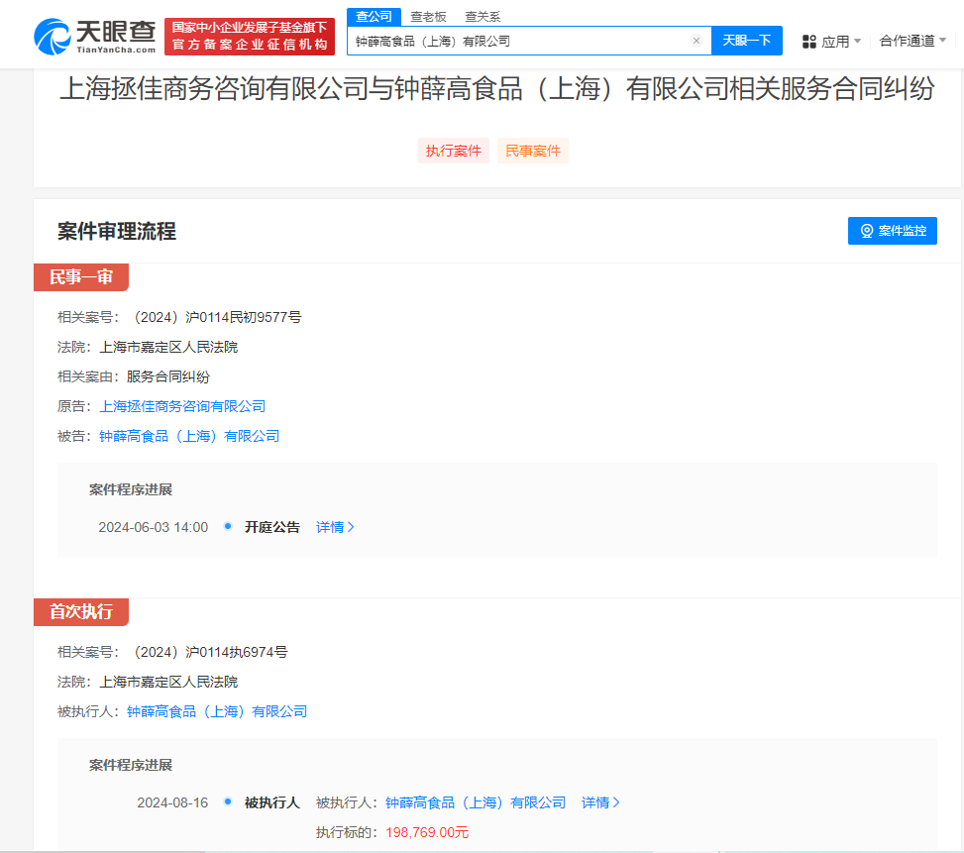Open 详情 for the 被执行人 entry
The height and width of the screenshot is (853, 964).
click(600, 802)
